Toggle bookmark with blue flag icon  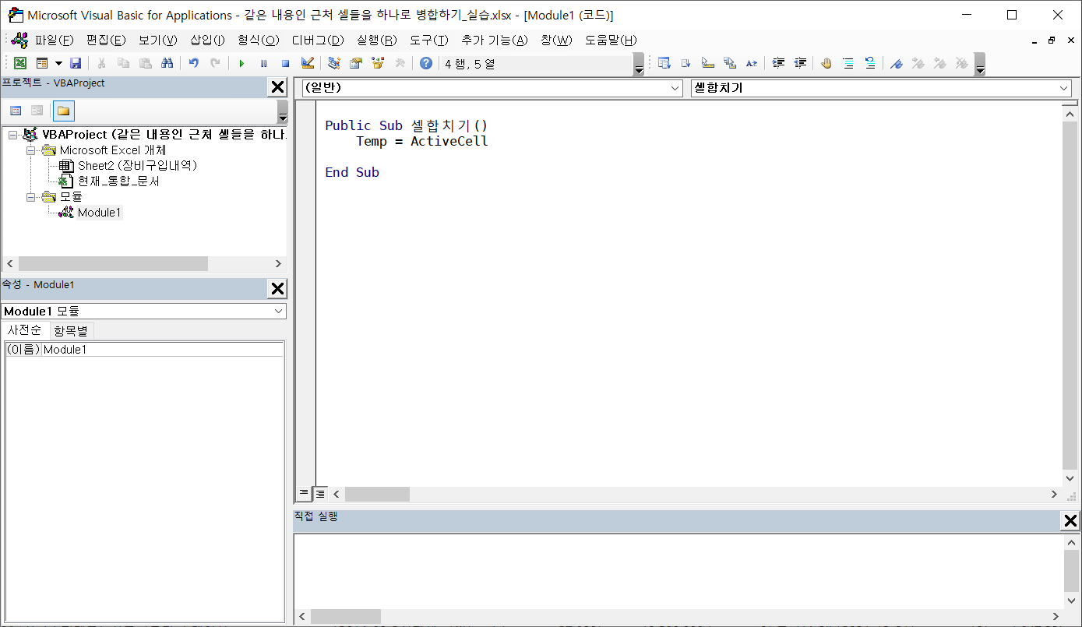897,64
